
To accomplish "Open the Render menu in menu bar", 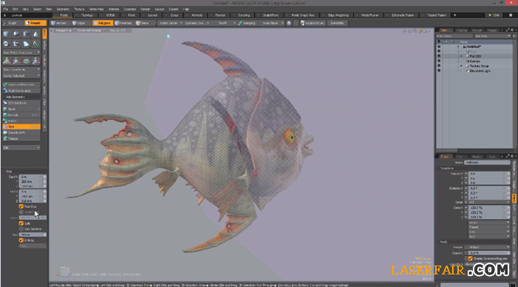I will (x=145, y=9).
